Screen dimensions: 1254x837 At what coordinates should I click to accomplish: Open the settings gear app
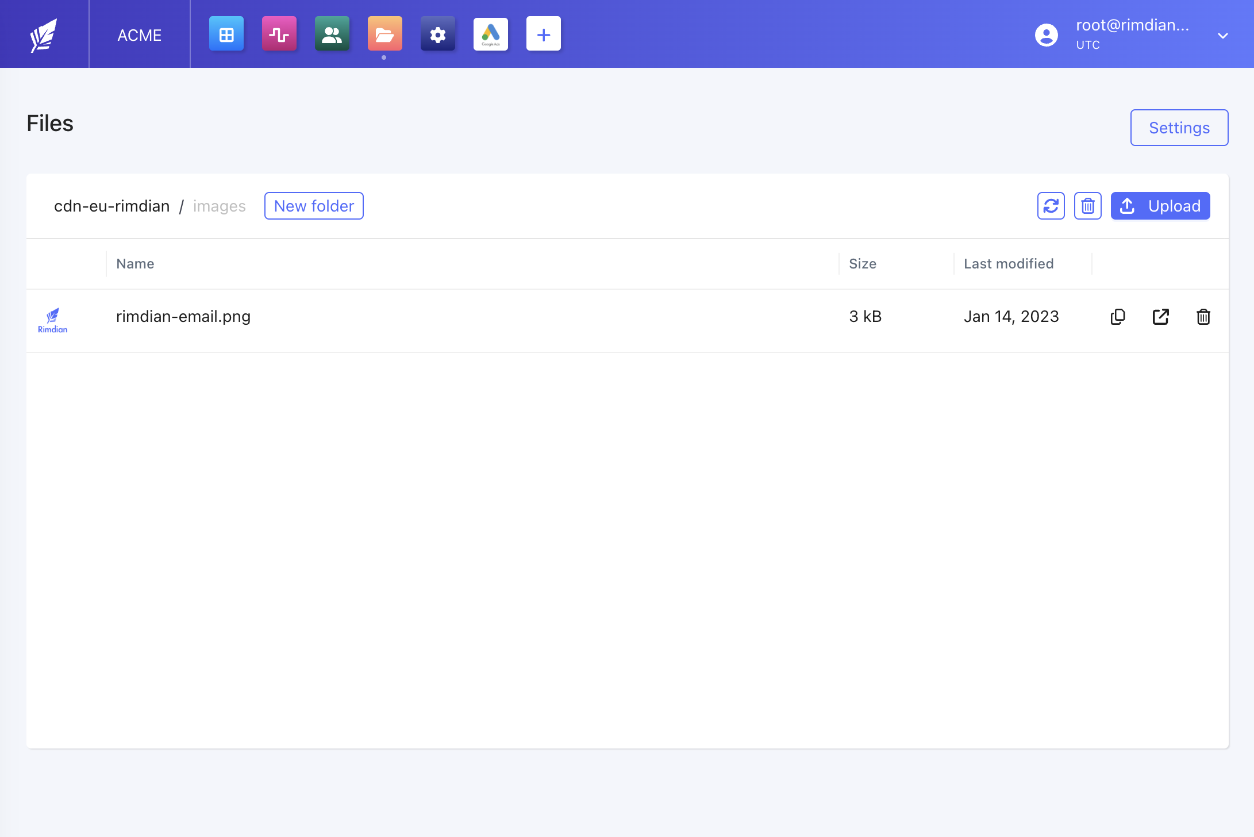click(437, 34)
